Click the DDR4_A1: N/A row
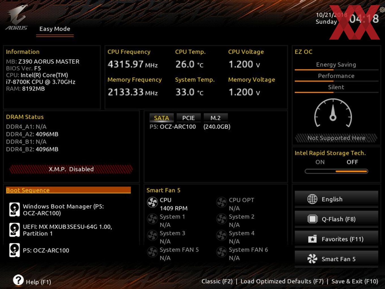This screenshot has width=385, height=289. (x=26, y=127)
